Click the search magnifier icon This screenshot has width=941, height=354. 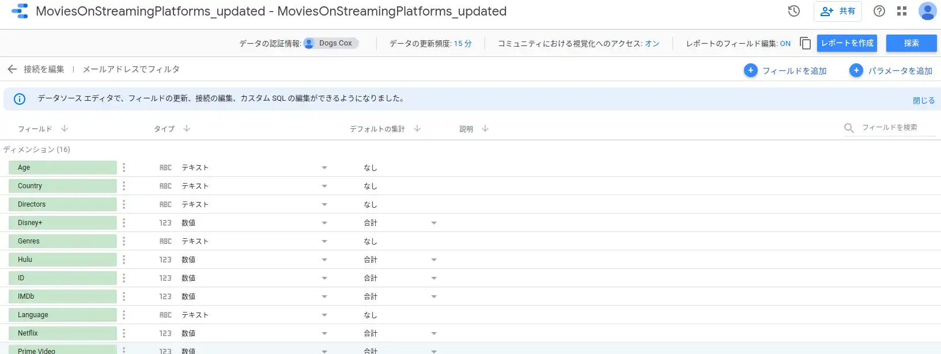point(849,128)
